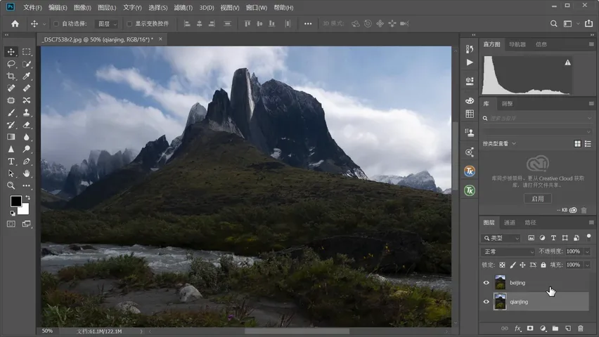Select the Rectangular Marquee tool

pyautogui.click(x=26, y=51)
